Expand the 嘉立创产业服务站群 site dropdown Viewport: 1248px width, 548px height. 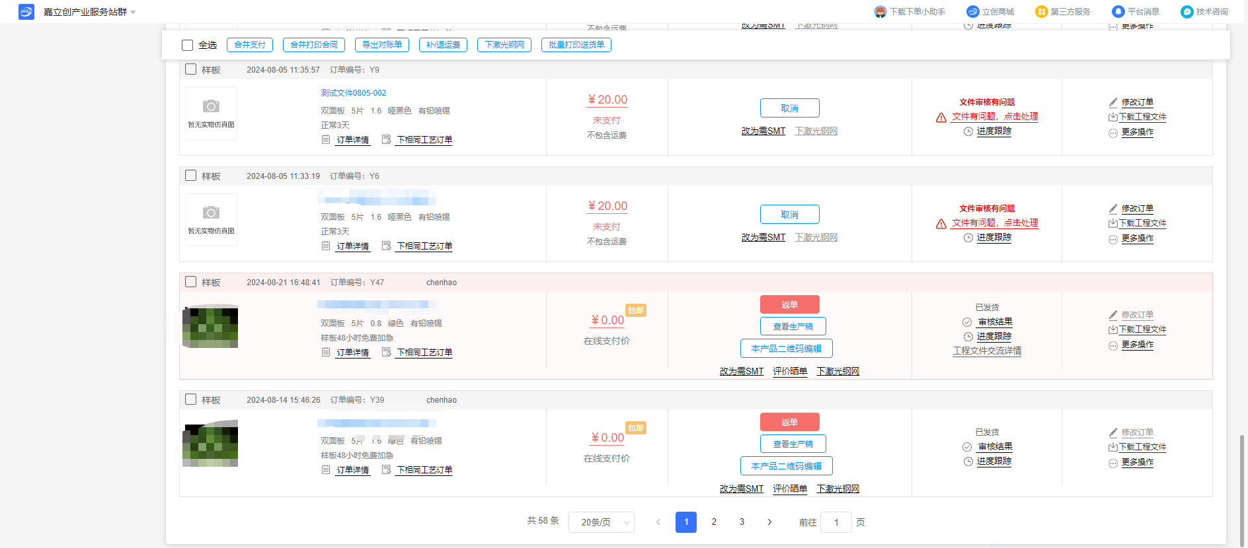click(133, 13)
